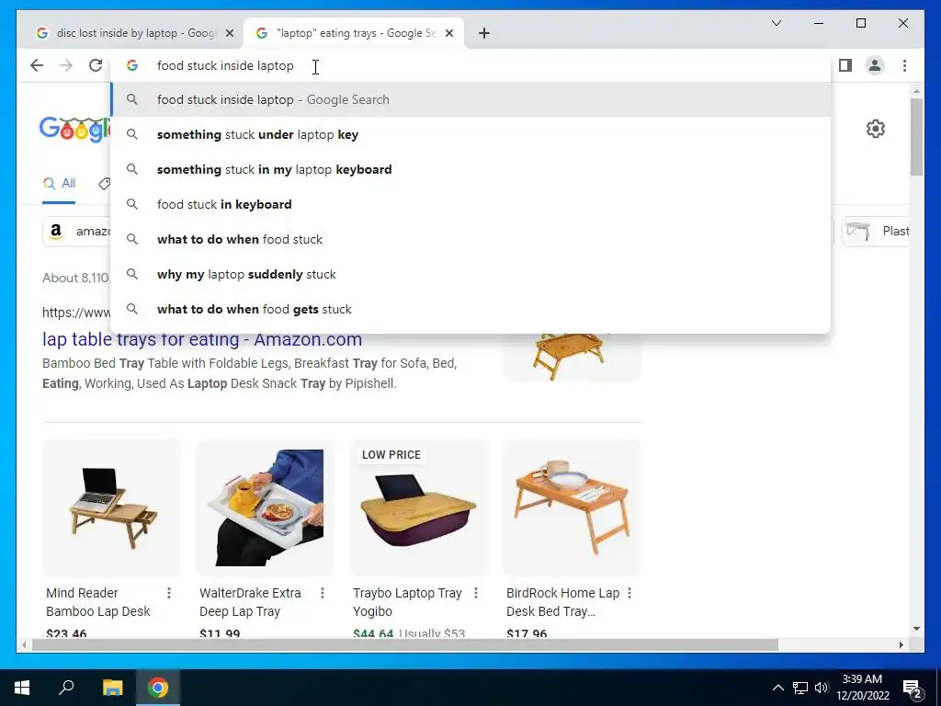Click the 'Plast' filter chip
The width and height of the screenshot is (941, 706).
(876, 232)
